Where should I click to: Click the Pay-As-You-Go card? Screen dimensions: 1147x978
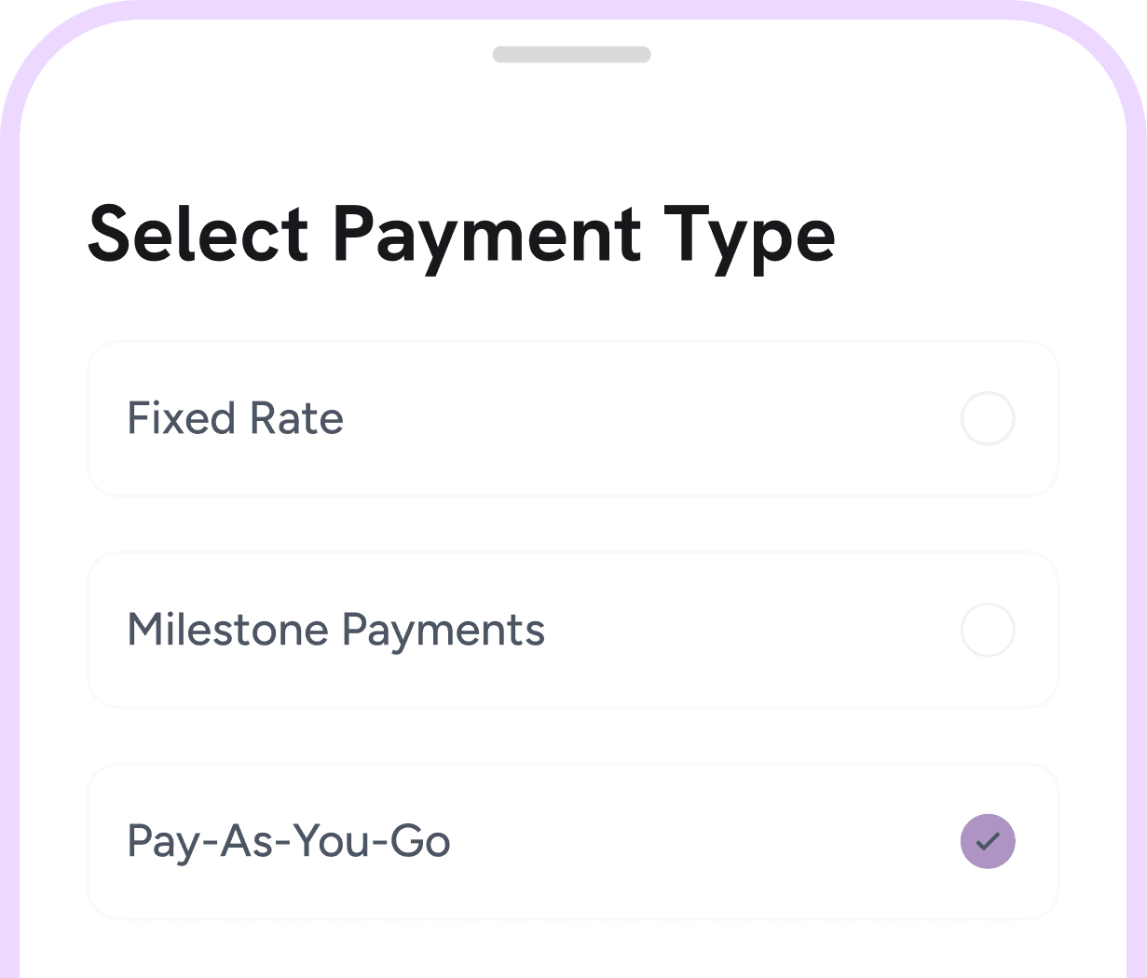click(573, 841)
